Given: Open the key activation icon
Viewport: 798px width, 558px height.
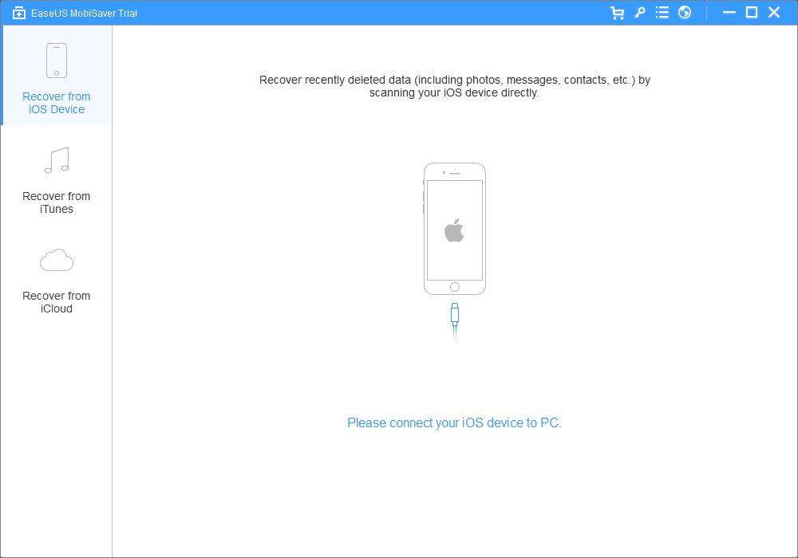Looking at the screenshot, I should point(639,13).
